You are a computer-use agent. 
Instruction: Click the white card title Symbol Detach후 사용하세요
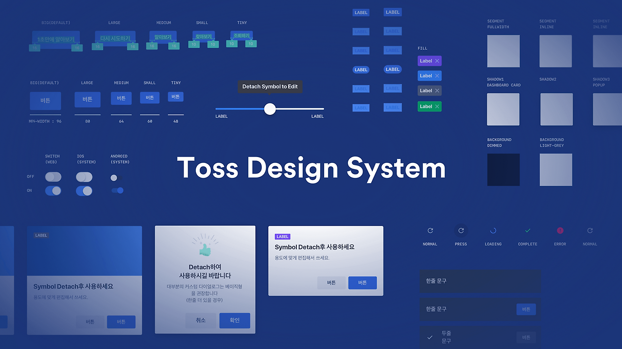pyautogui.click(x=315, y=247)
